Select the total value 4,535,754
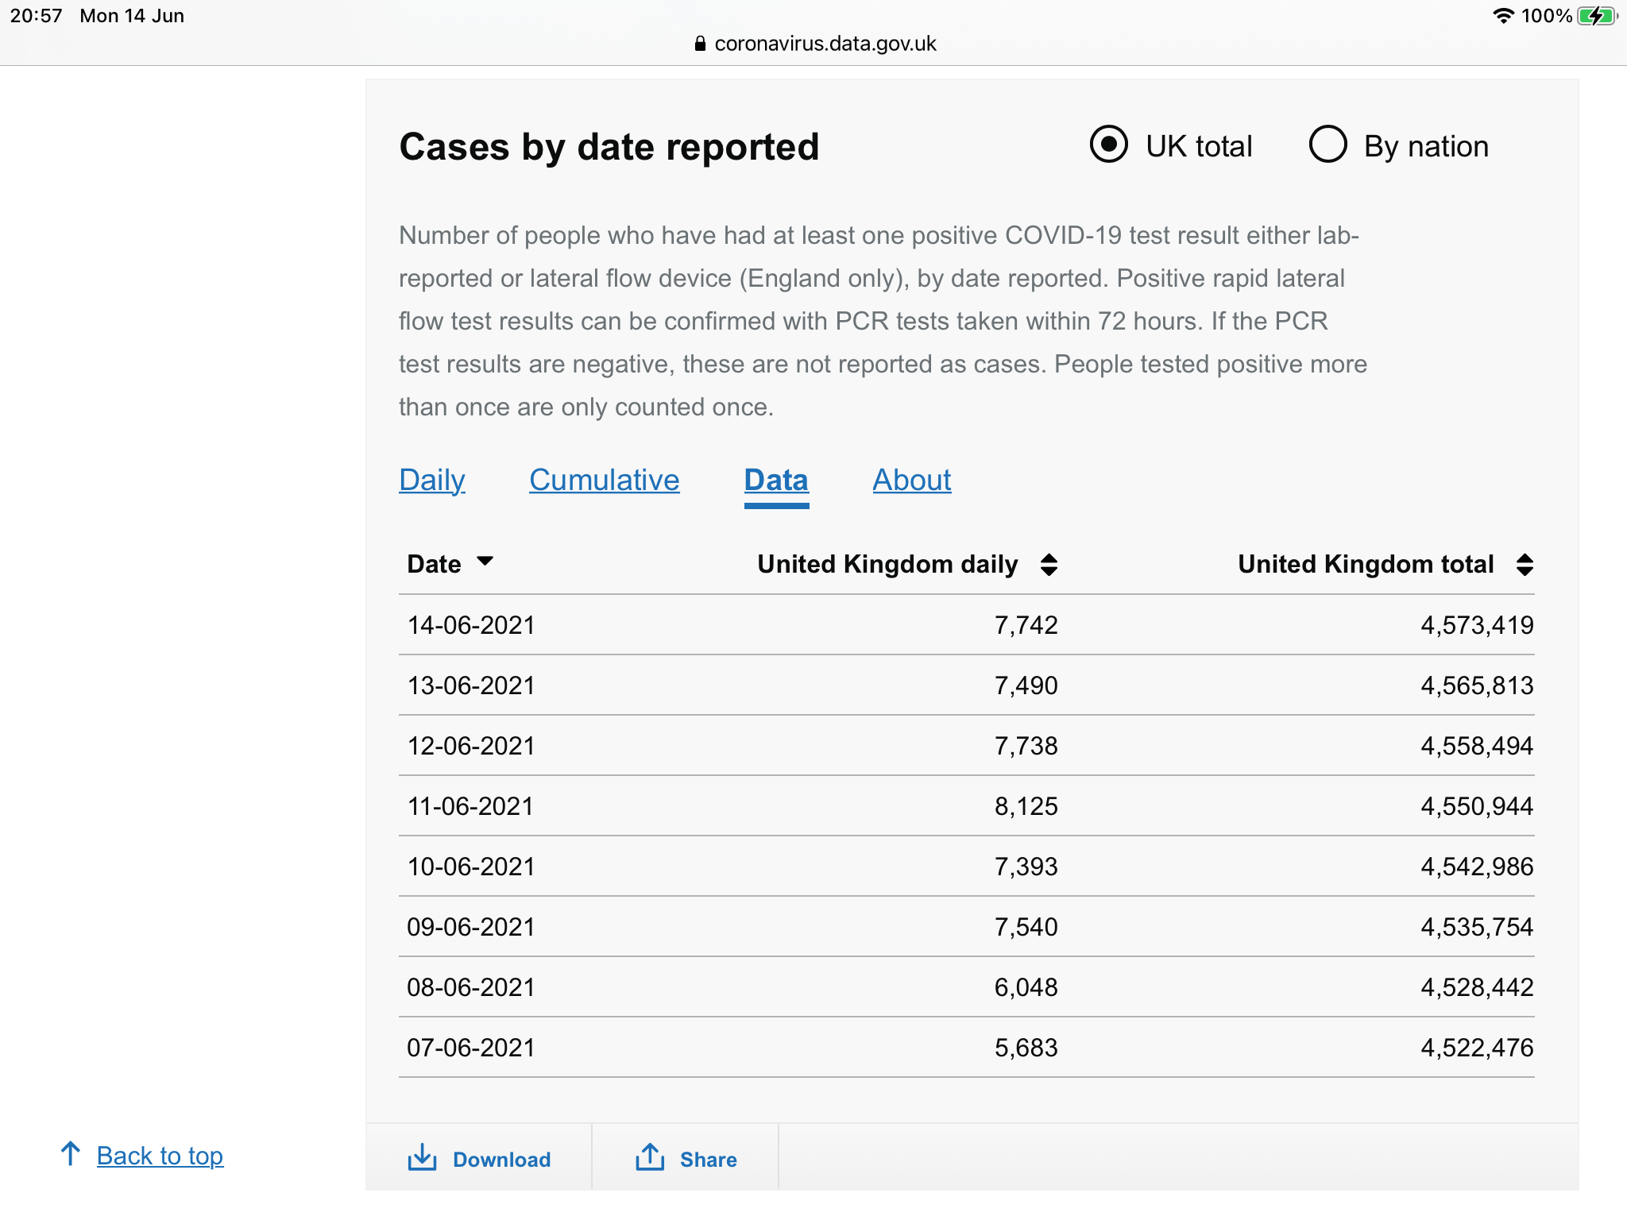The height and width of the screenshot is (1220, 1627). [1477, 927]
